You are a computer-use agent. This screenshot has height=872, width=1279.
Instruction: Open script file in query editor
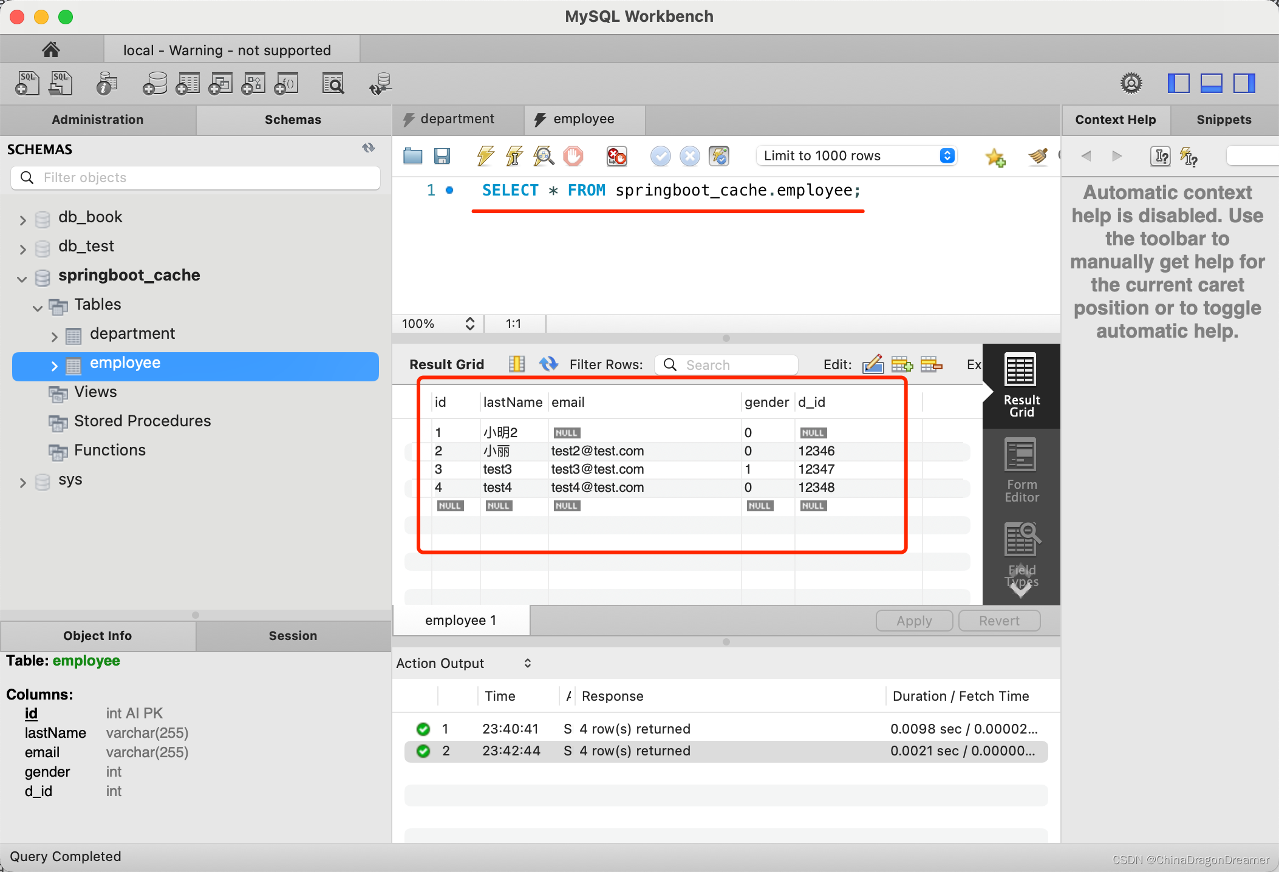pyautogui.click(x=413, y=156)
